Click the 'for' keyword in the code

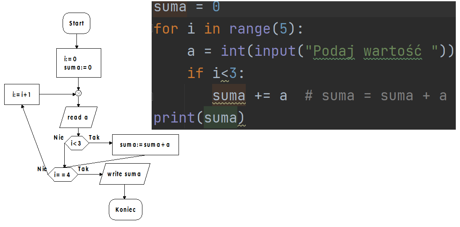click(166, 29)
